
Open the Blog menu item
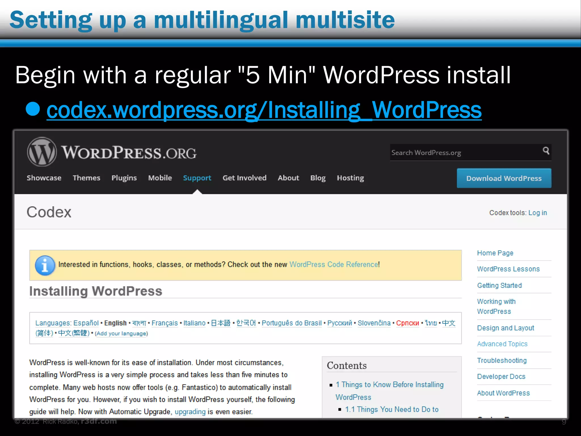[x=318, y=178]
